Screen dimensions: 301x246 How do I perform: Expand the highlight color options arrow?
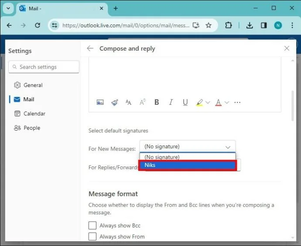208,102
